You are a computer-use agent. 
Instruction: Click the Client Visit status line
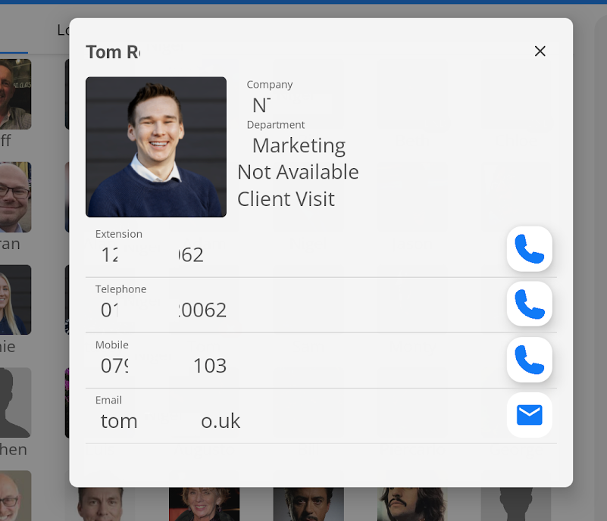point(286,199)
